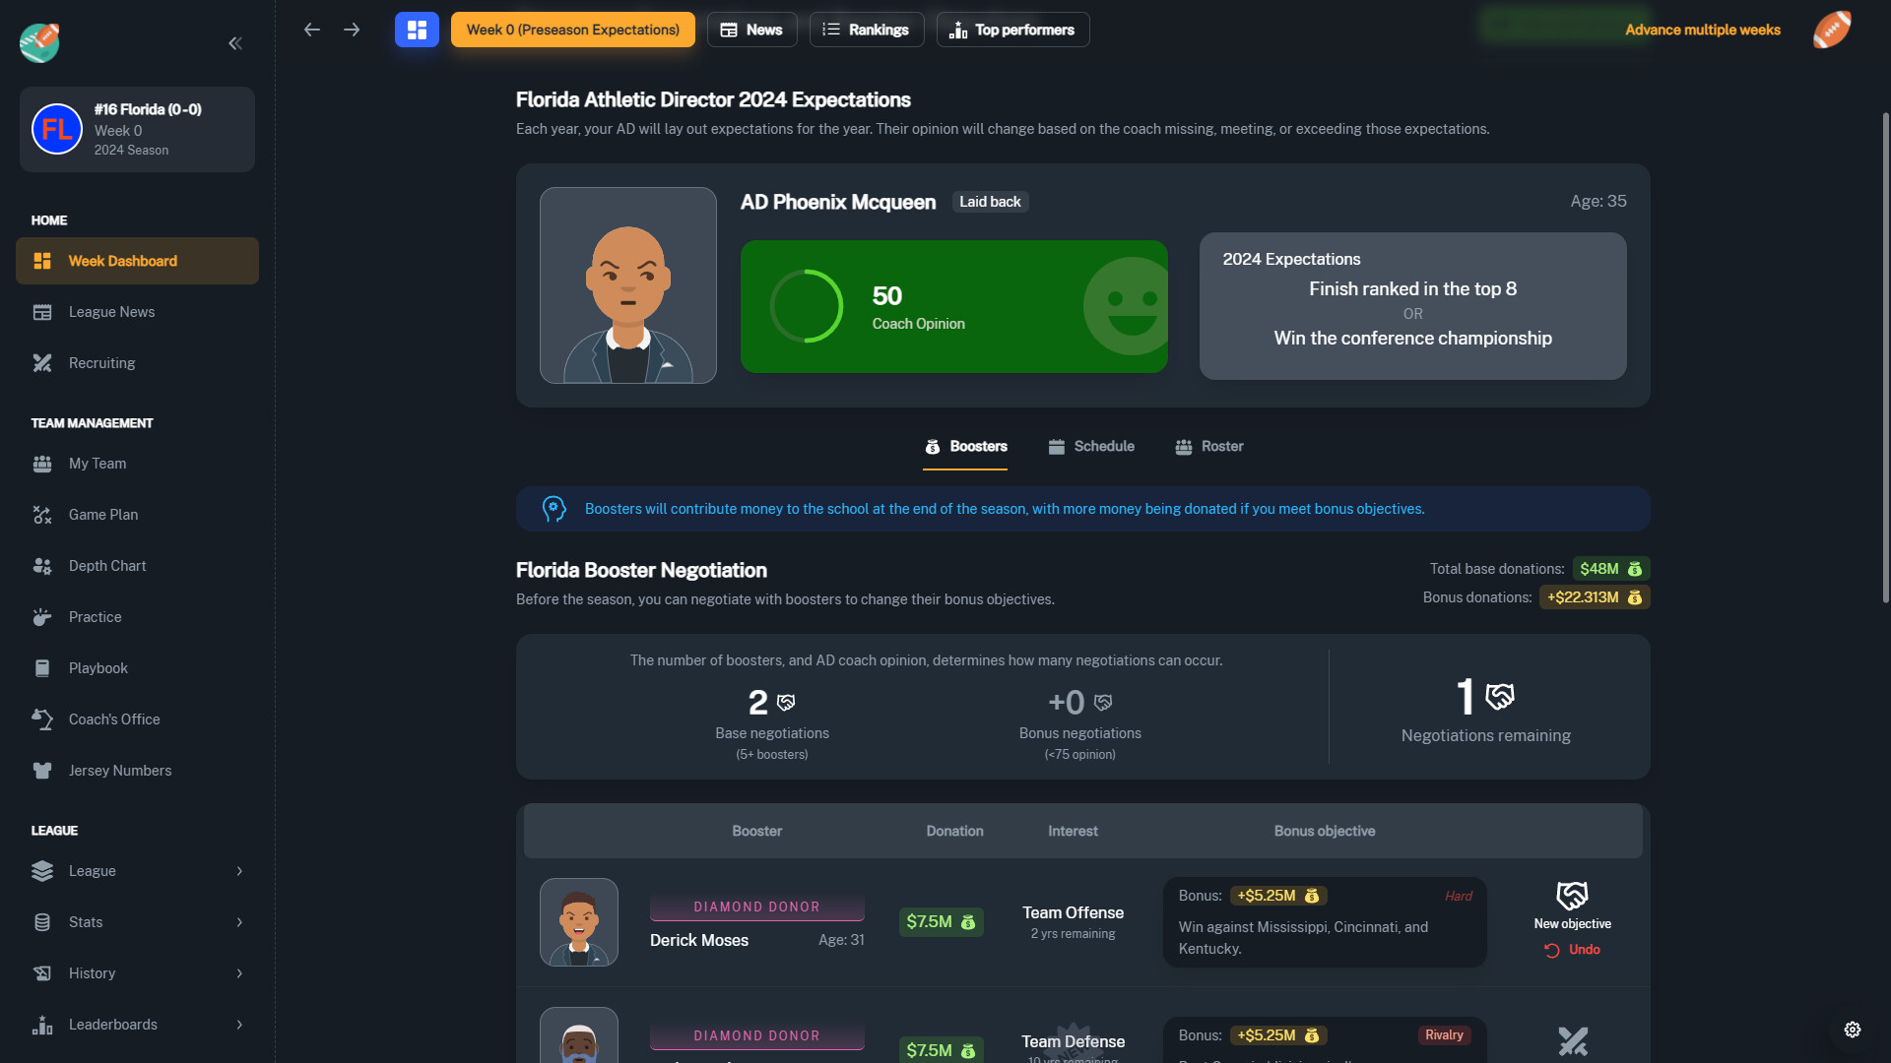The height and width of the screenshot is (1063, 1891).
Task: Click the Coach Opinion progress circle
Action: [x=807, y=305]
